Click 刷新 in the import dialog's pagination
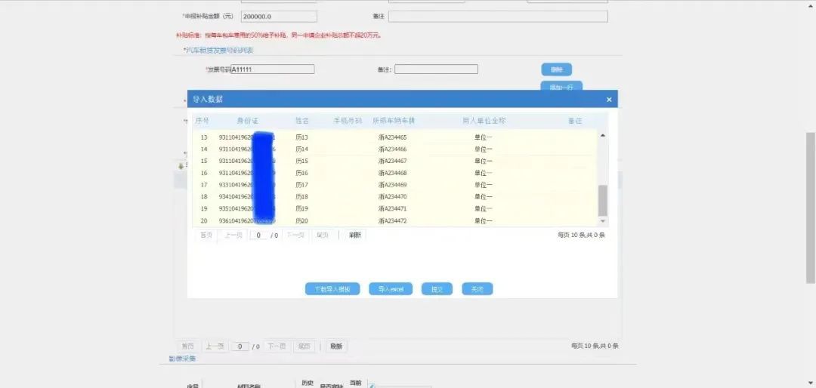This screenshot has width=816, height=388. click(x=354, y=236)
